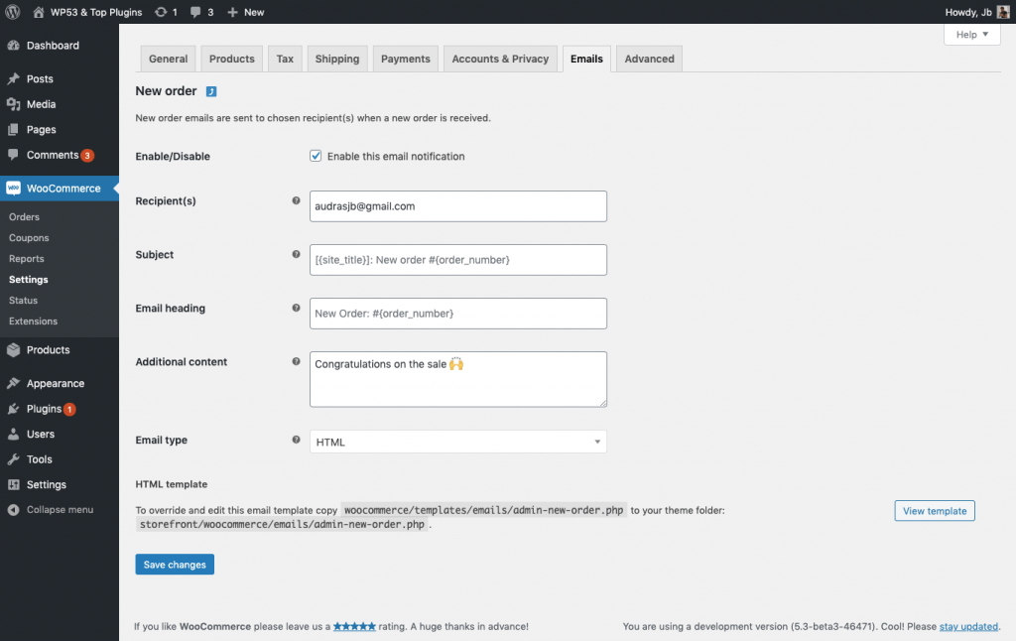This screenshot has height=641, width=1016.
Task: Switch to the Accounts & Privacy tab
Action: click(x=500, y=59)
